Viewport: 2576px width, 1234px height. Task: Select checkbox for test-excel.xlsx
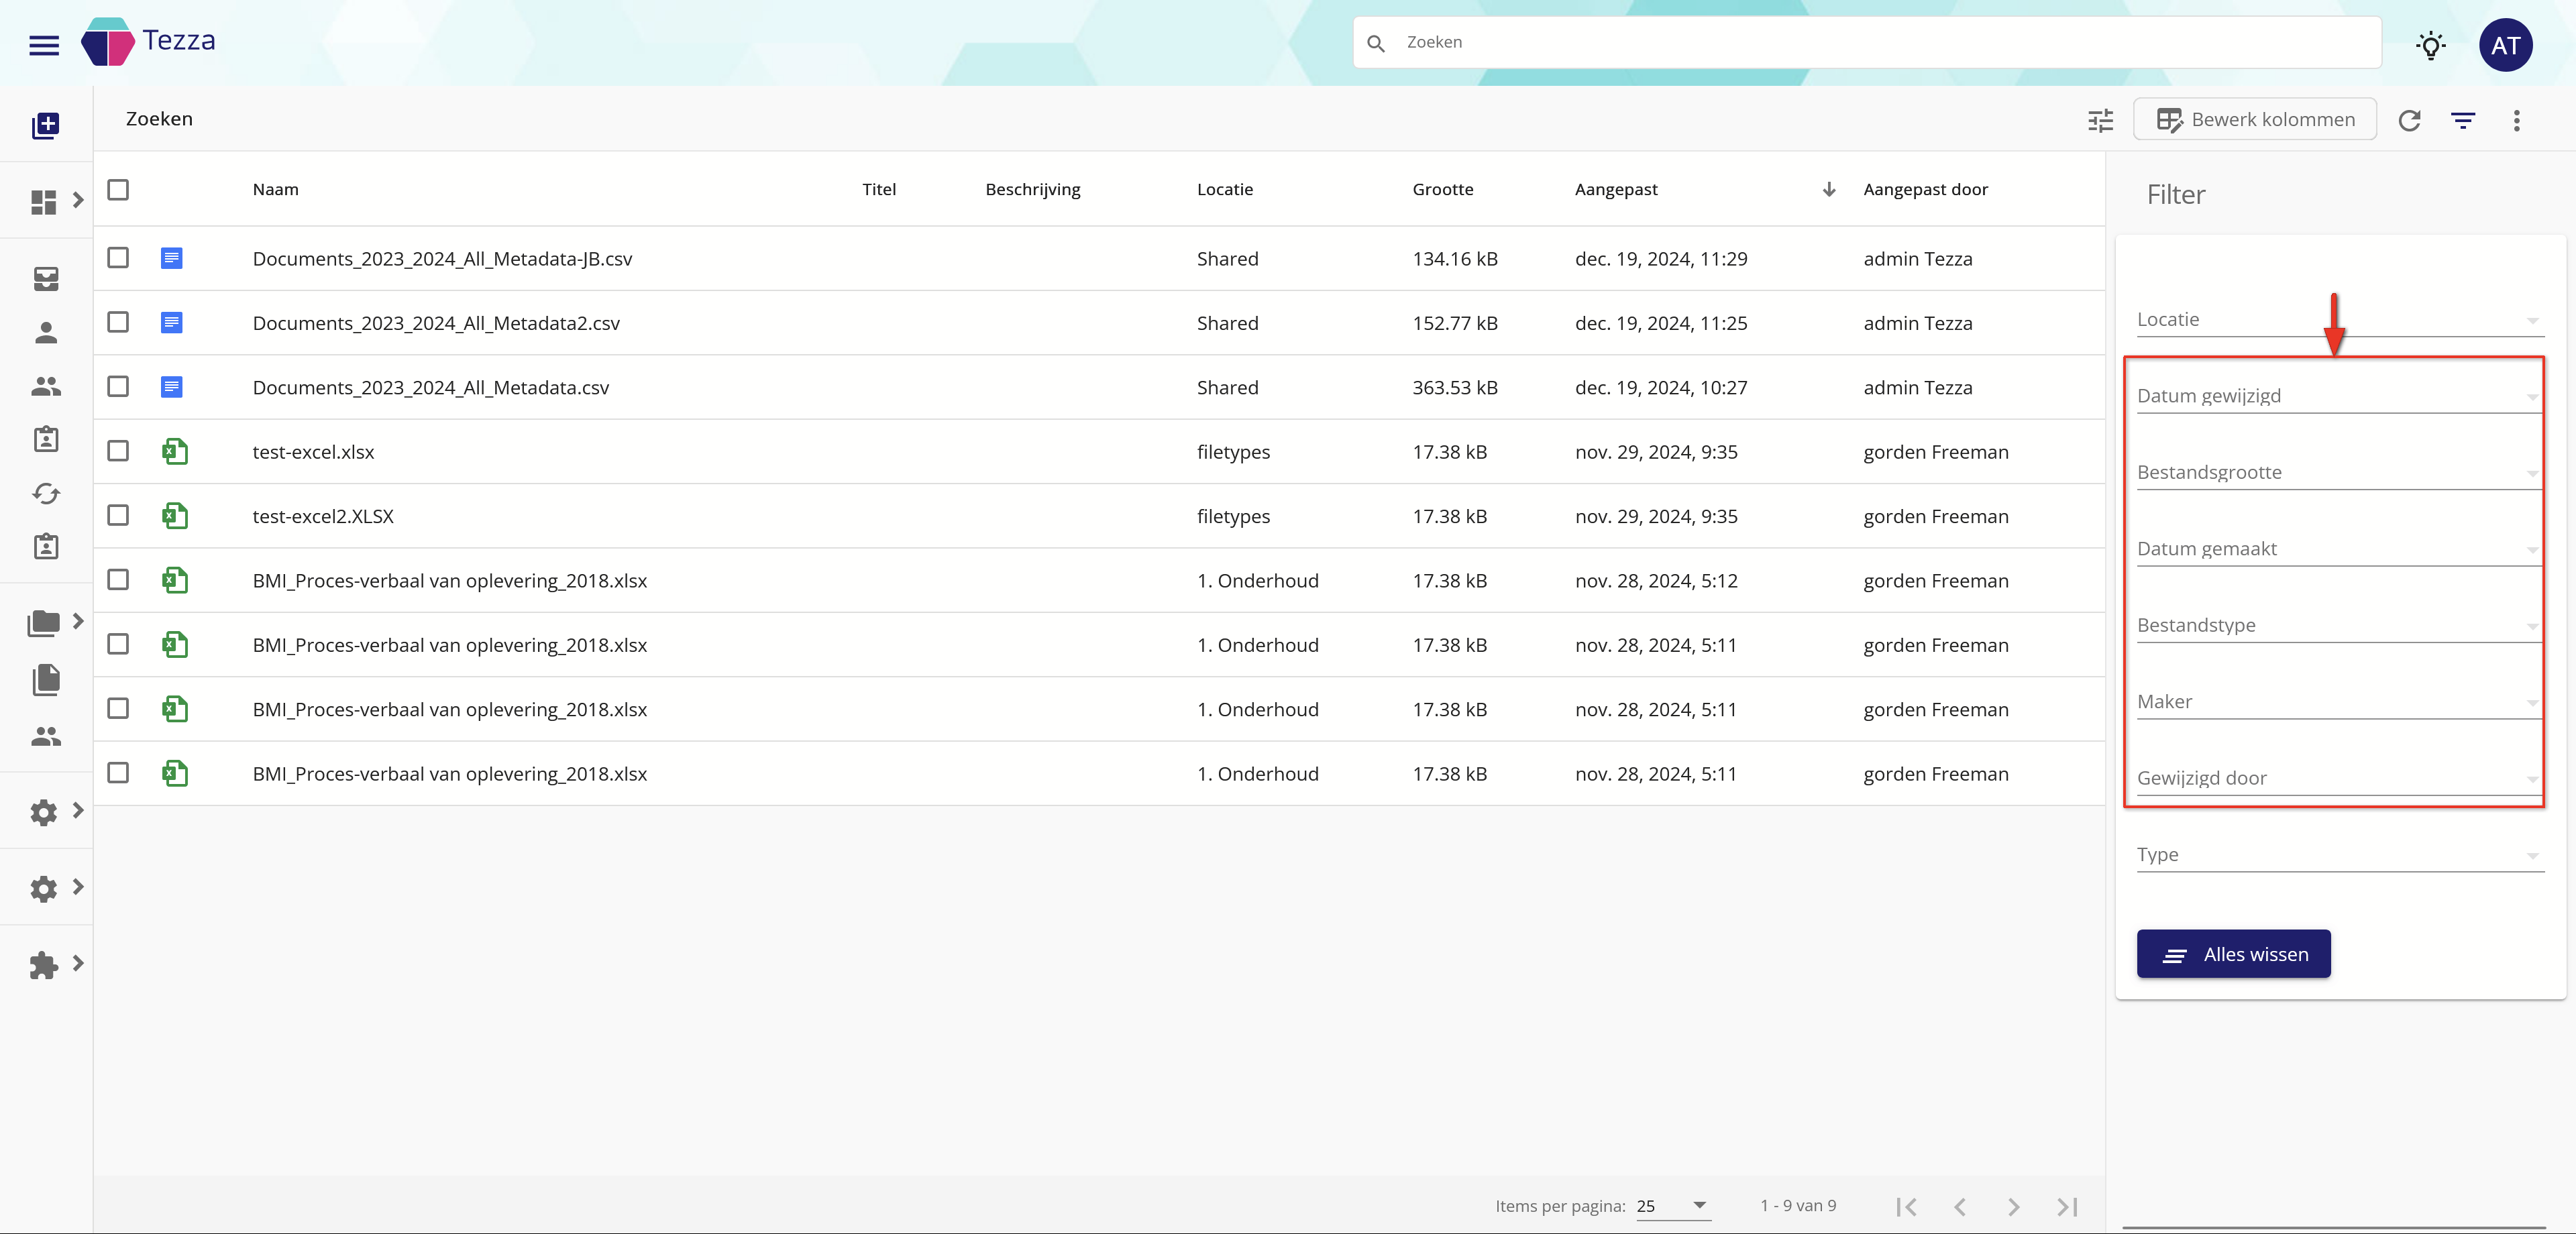[118, 451]
